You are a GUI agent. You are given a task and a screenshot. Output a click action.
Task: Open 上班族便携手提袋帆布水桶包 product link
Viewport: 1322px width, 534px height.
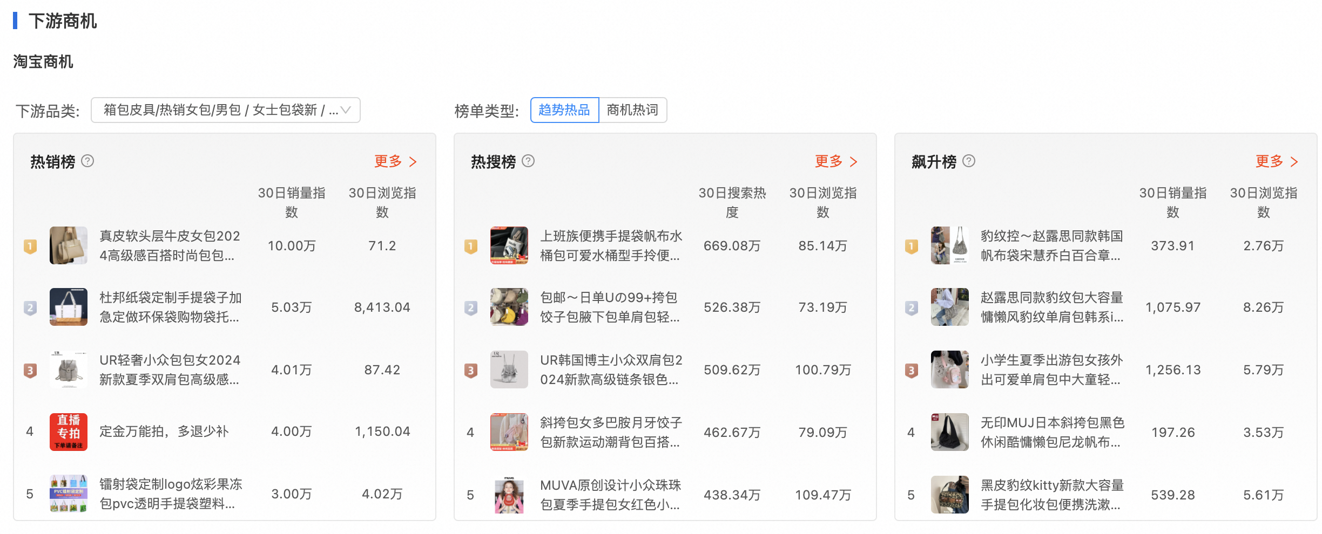click(610, 245)
